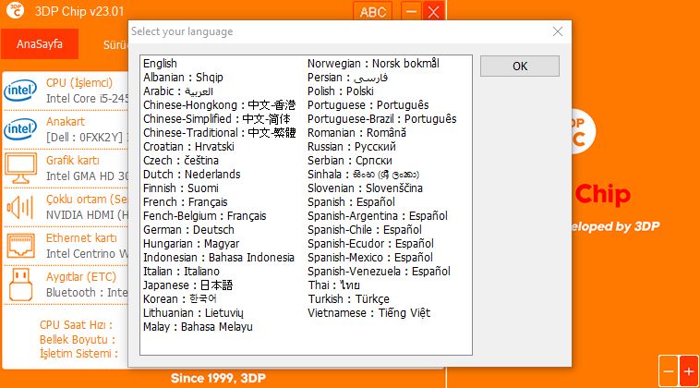Image resolution: width=700 pixels, height=388 pixels.
Task: Click the ABC language button in 3DP Chip
Action: (372, 11)
